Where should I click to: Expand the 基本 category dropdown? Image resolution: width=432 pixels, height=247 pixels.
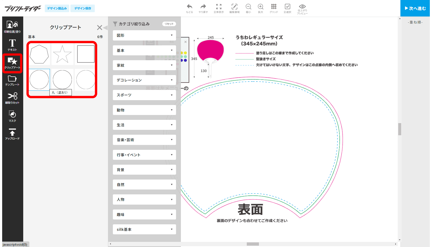click(144, 50)
